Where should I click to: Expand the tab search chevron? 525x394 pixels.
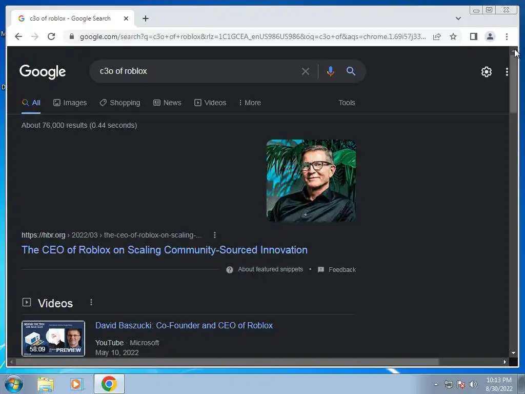tap(458, 18)
